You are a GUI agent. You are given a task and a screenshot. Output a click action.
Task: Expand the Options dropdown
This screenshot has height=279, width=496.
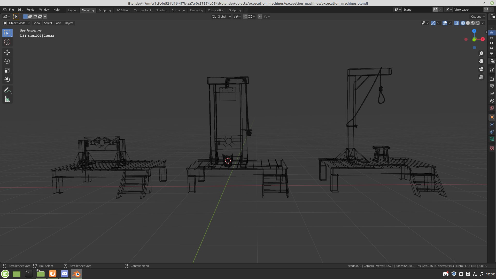pos(478,17)
